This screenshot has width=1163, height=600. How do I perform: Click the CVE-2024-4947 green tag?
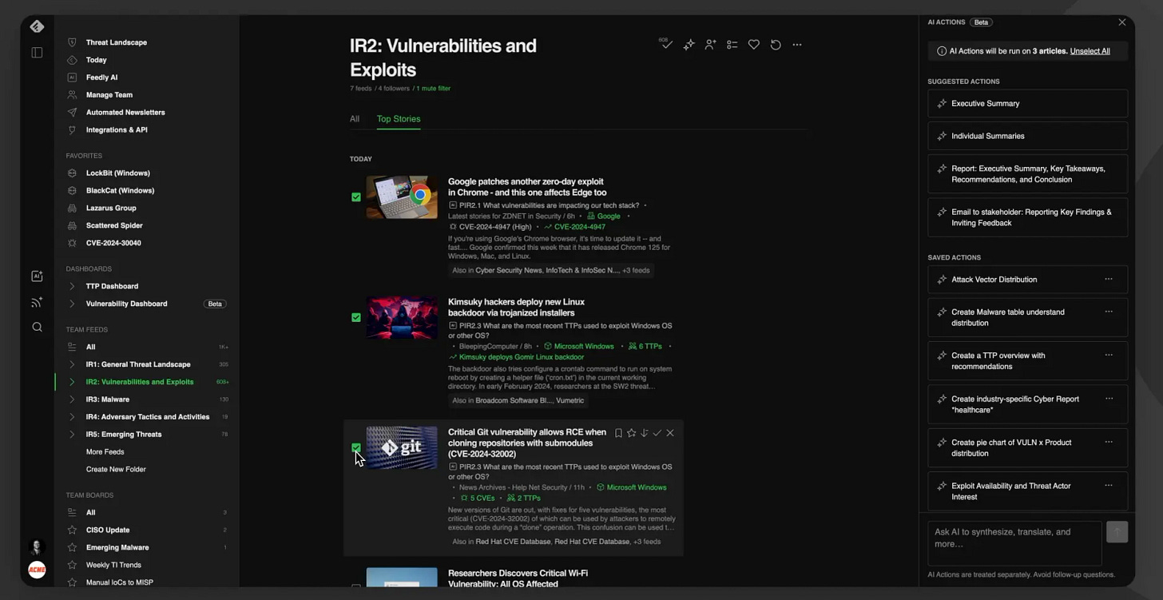[x=580, y=227]
